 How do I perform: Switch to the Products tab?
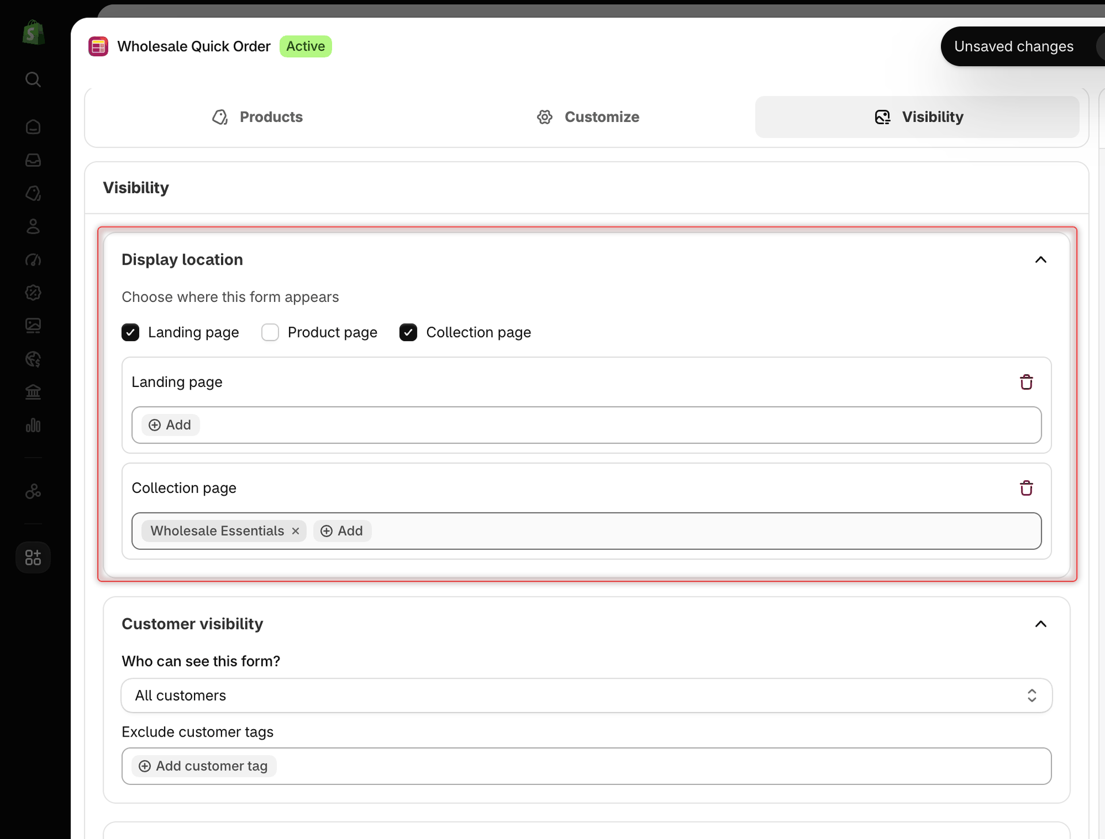click(x=257, y=117)
